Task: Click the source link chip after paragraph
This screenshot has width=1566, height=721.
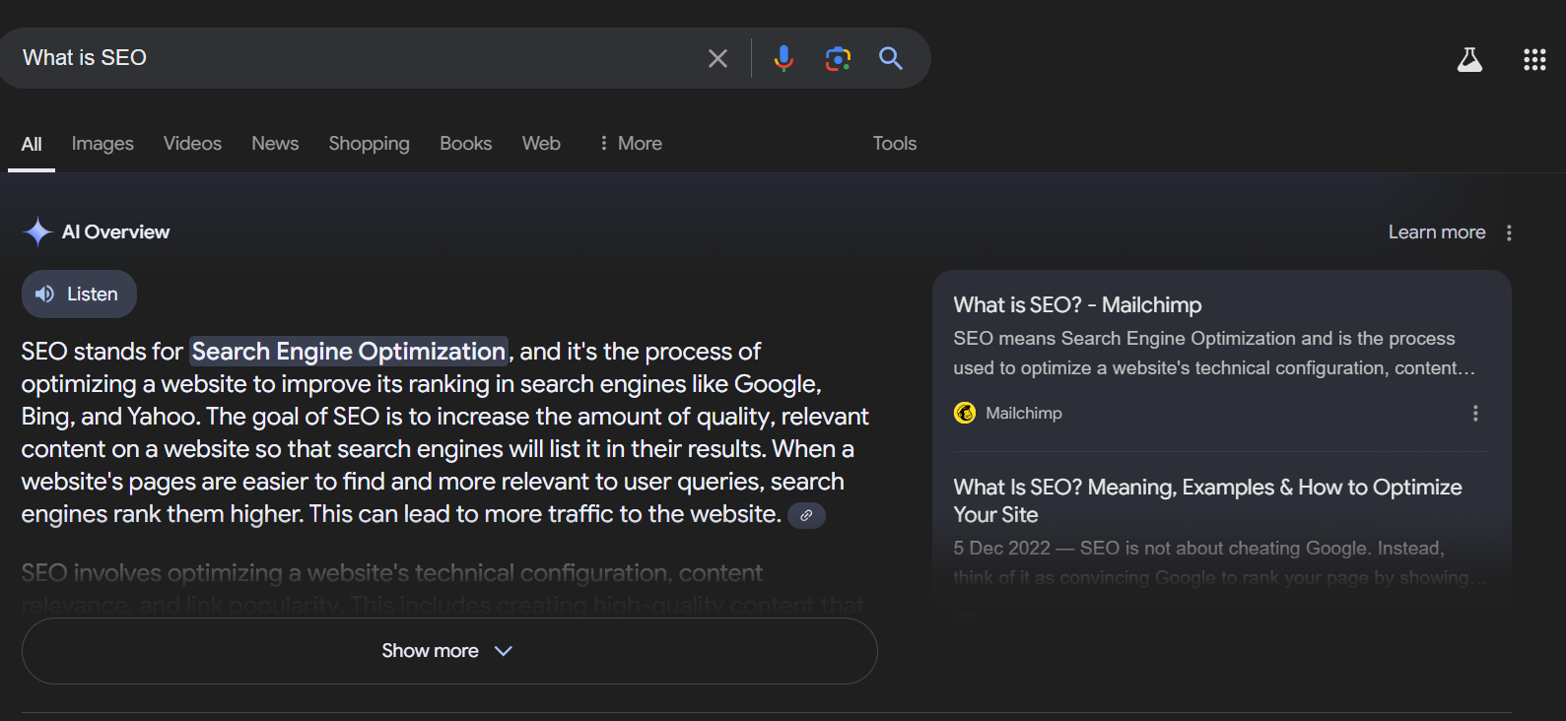Action: pyautogui.click(x=806, y=515)
